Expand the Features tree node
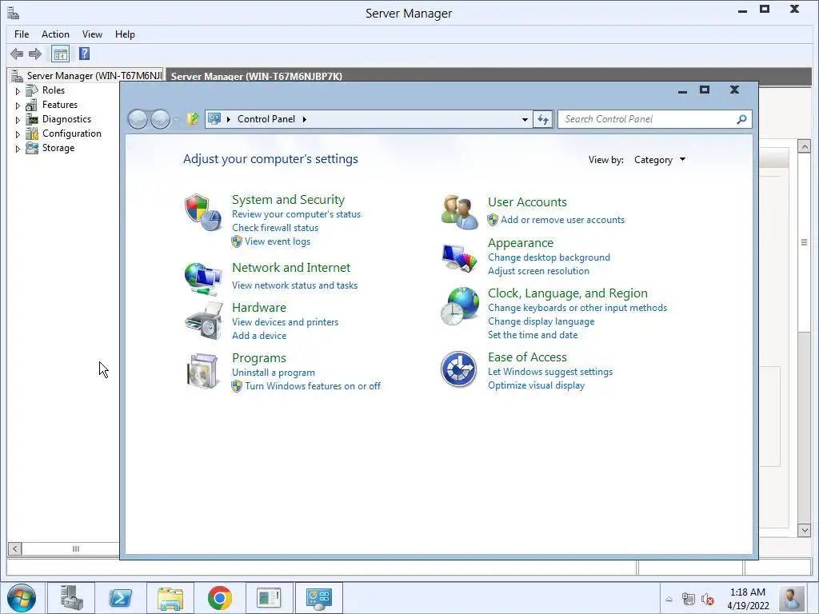Viewport: 819px width, 614px height. coord(18,106)
